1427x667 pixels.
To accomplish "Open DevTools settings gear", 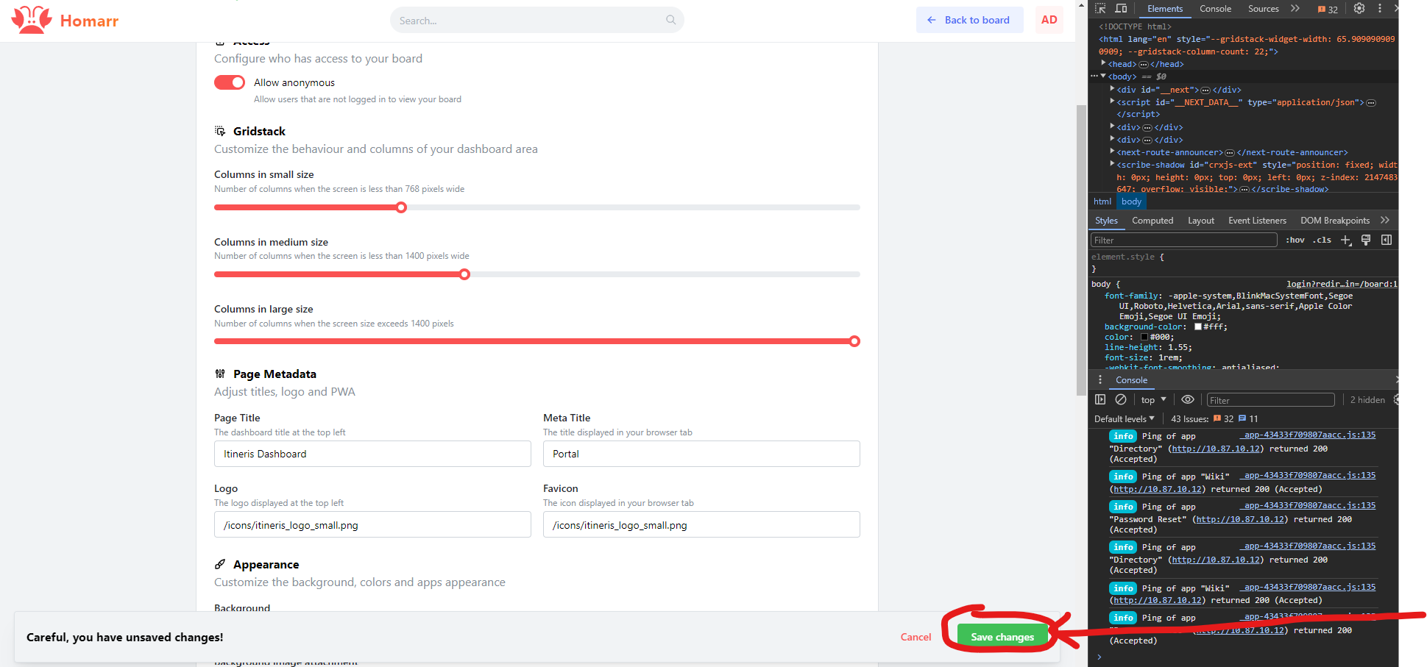I will pos(1359,9).
